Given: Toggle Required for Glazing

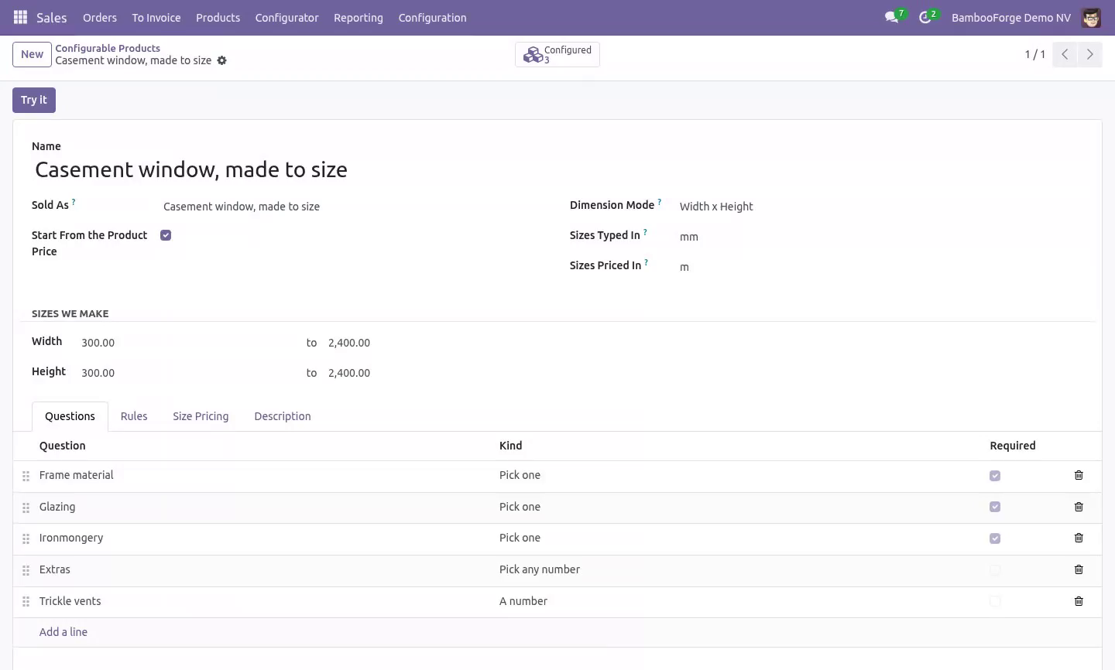Looking at the screenshot, I should pyautogui.click(x=995, y=507).
